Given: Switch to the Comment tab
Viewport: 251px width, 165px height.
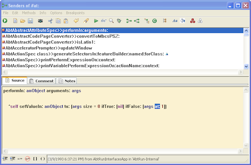Looking at the screenshot, I should (x=41, y=81).
